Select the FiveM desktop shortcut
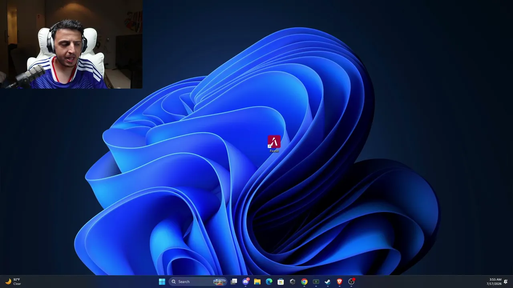This screenshot has width=513, height=288. (274, 144)
